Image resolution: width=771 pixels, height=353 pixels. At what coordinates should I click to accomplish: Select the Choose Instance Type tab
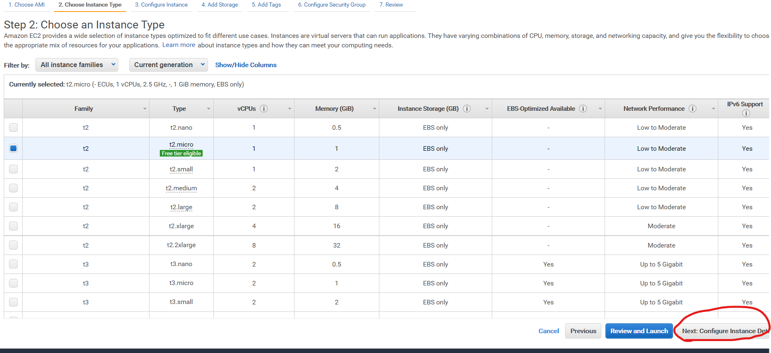(90, 5)
